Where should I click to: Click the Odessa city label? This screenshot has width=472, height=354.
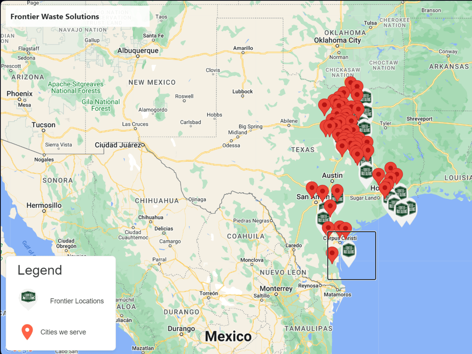[x=231, y=146]
